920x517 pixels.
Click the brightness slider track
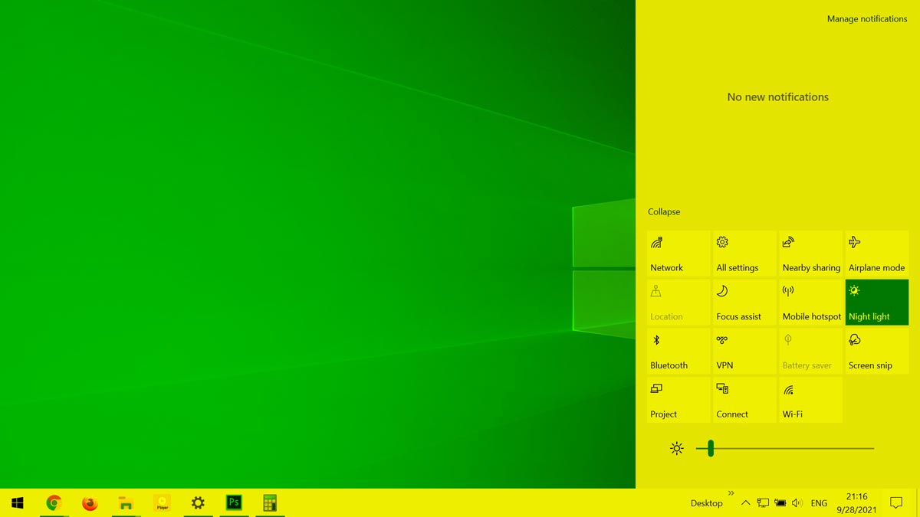[x=790, y=448]
